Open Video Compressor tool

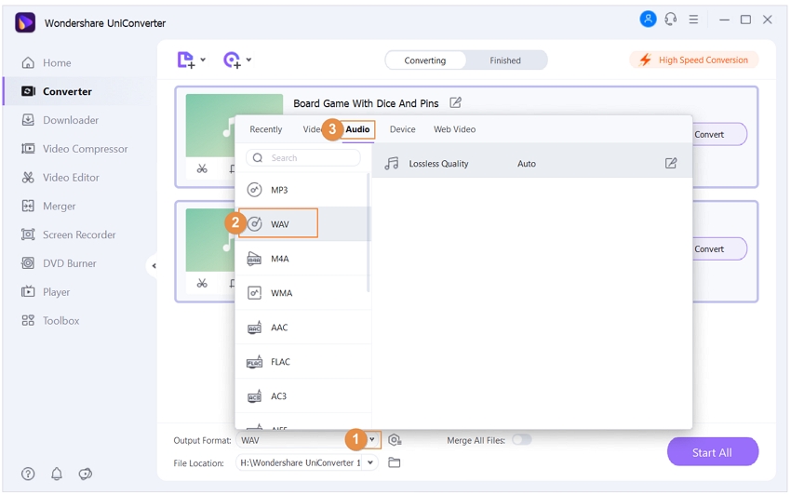[x=74, y=149]
